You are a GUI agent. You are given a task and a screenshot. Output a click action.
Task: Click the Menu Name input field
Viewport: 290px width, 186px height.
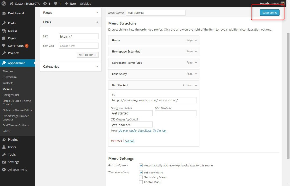[155, 12]
